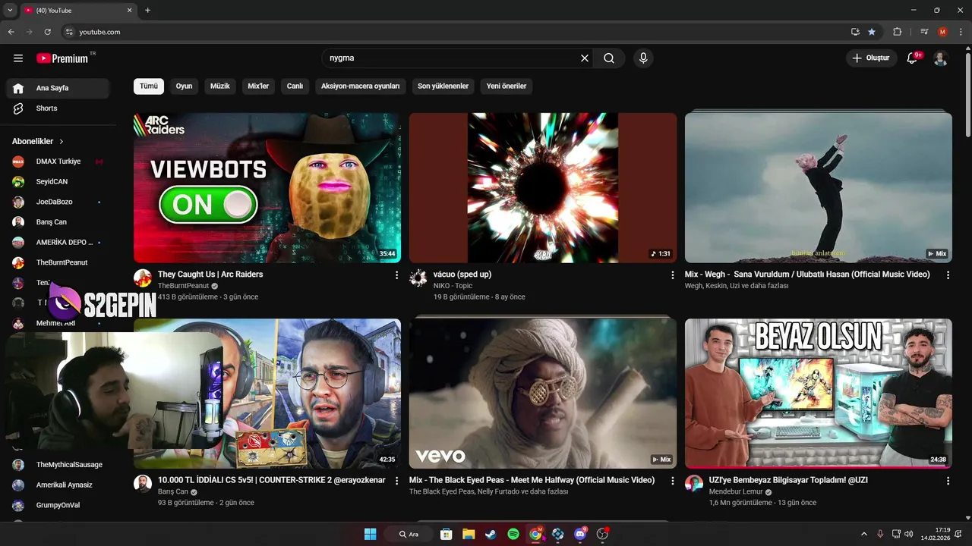Open Barış Can channel in sidebar

(58, 222)
